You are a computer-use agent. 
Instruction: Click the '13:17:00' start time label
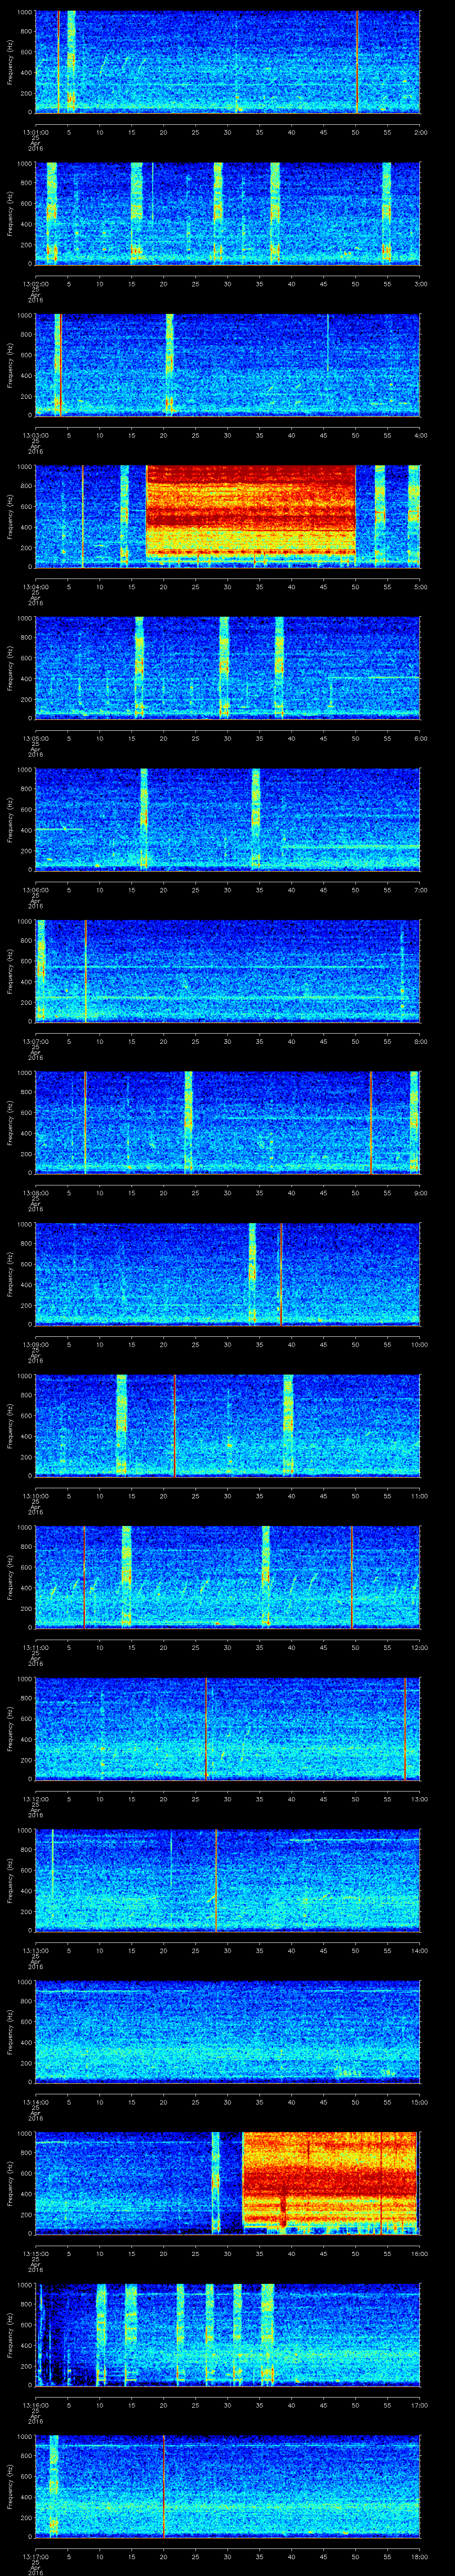point(35,2557)
